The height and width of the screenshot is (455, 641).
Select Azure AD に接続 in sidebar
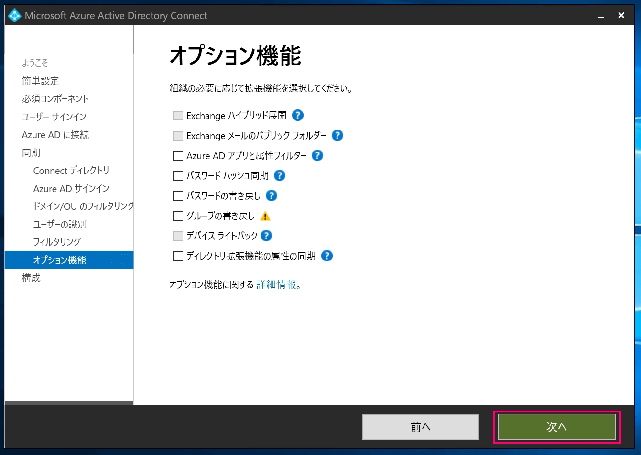tap(55, 135)
